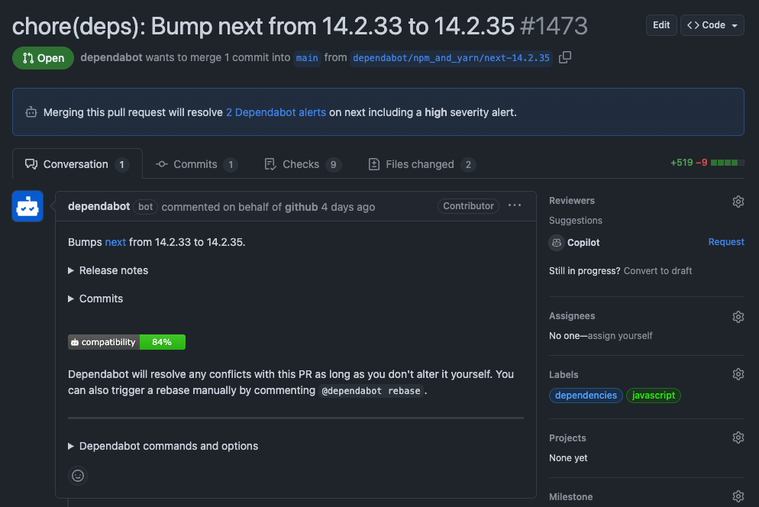Click the Assignees section heading
The image size is (759, 507).
572,315
